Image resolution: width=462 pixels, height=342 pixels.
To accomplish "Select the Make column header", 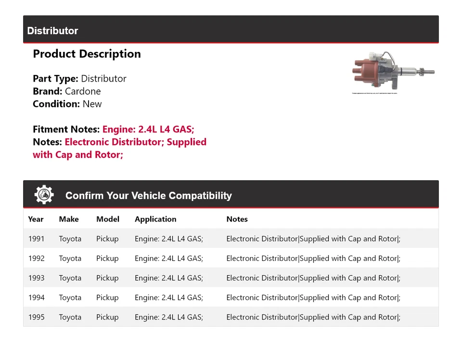I will pos(69,219).
